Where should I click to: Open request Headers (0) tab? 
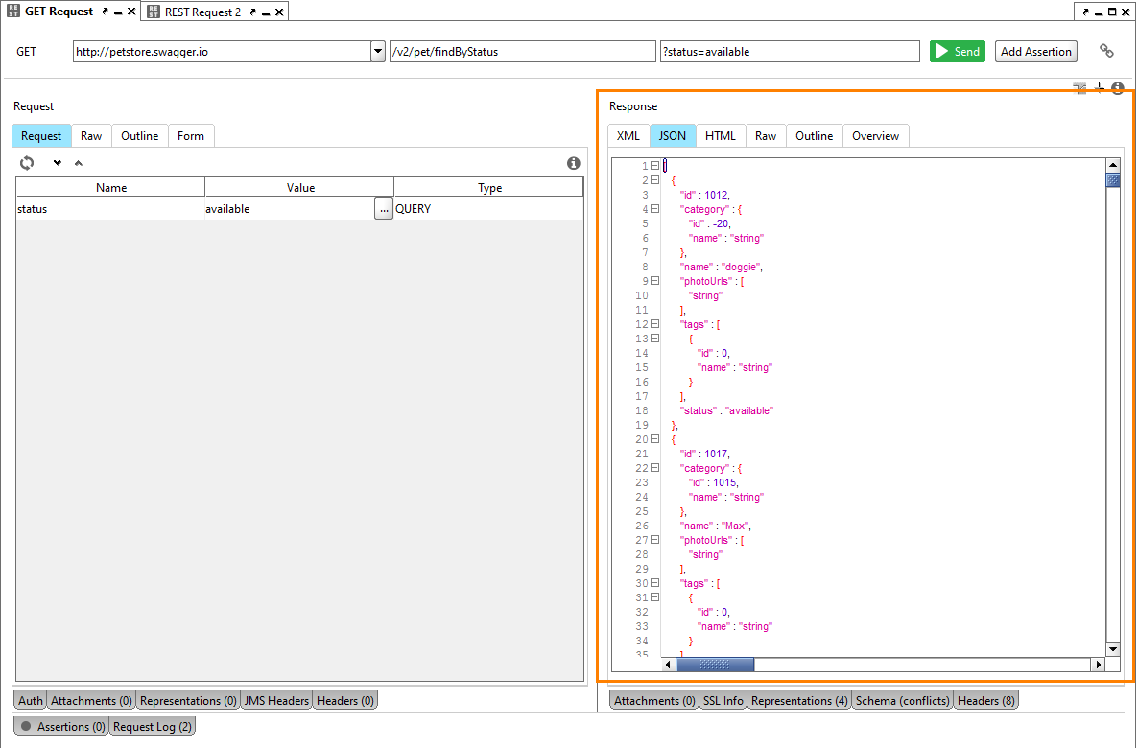point(345,700)
